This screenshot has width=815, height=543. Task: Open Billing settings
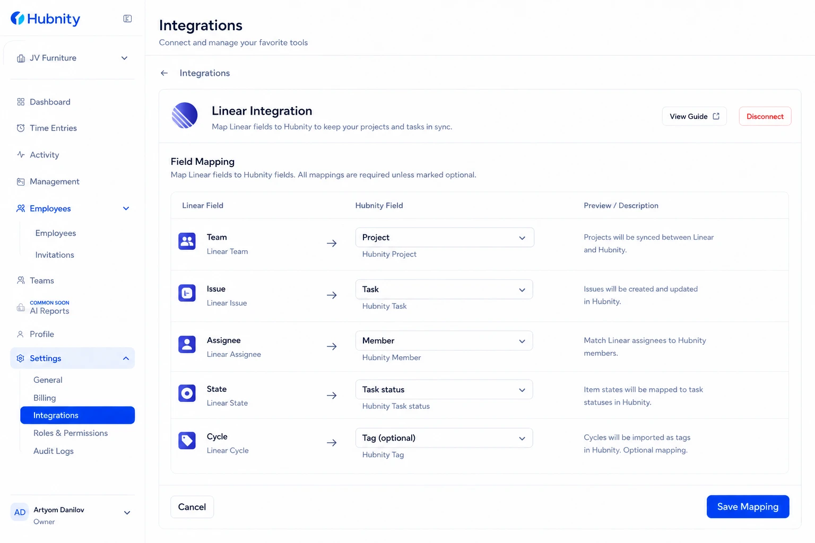point(45,398)
